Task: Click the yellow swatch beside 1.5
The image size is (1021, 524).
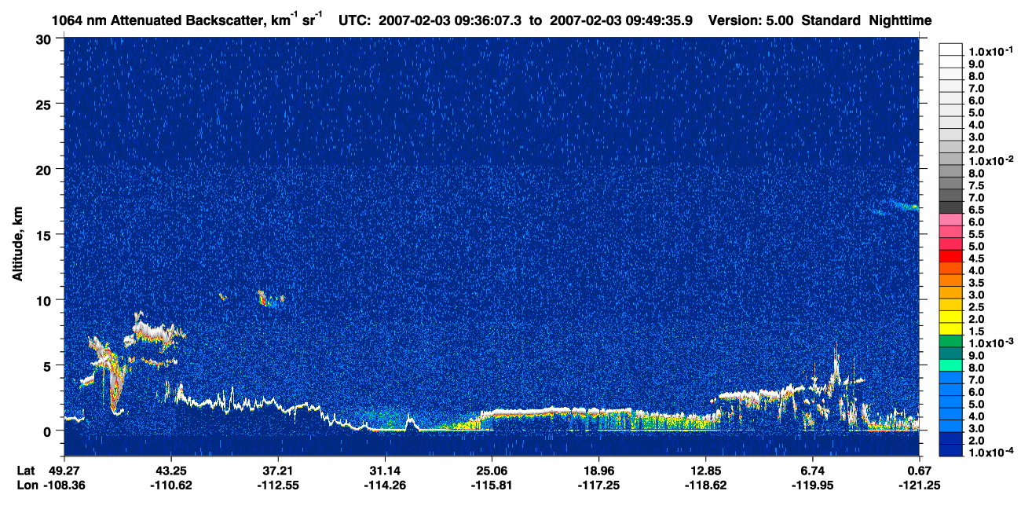Action: [950, 330]
